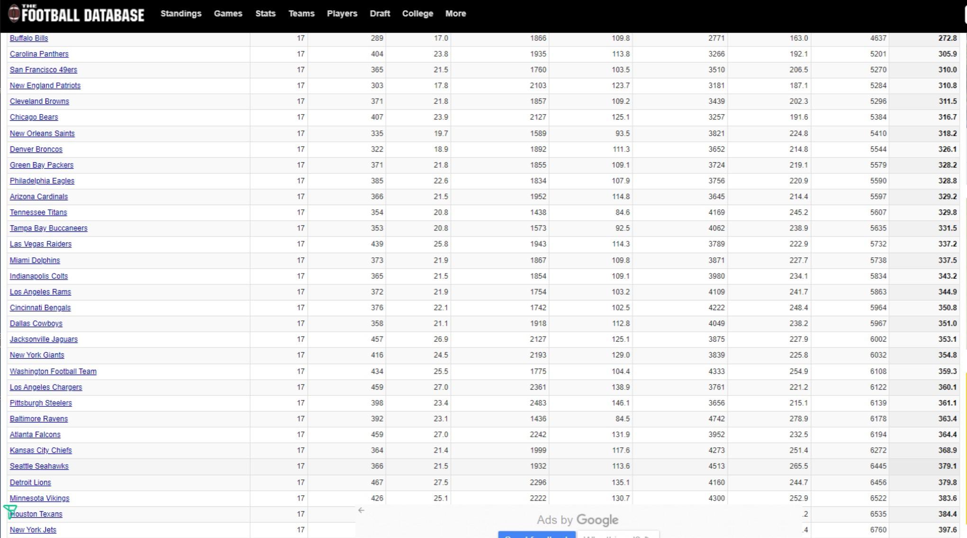Open Miami Dolphins team link

pyautogui.click(x=35, y=260)
